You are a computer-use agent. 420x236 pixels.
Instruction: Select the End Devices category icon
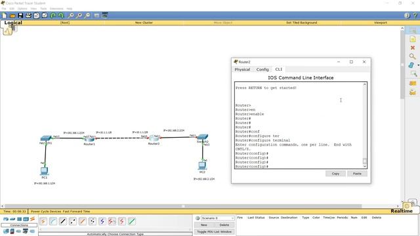point(6,231)
